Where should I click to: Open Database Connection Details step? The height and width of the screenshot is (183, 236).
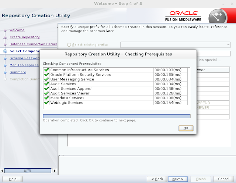[34, 44]
